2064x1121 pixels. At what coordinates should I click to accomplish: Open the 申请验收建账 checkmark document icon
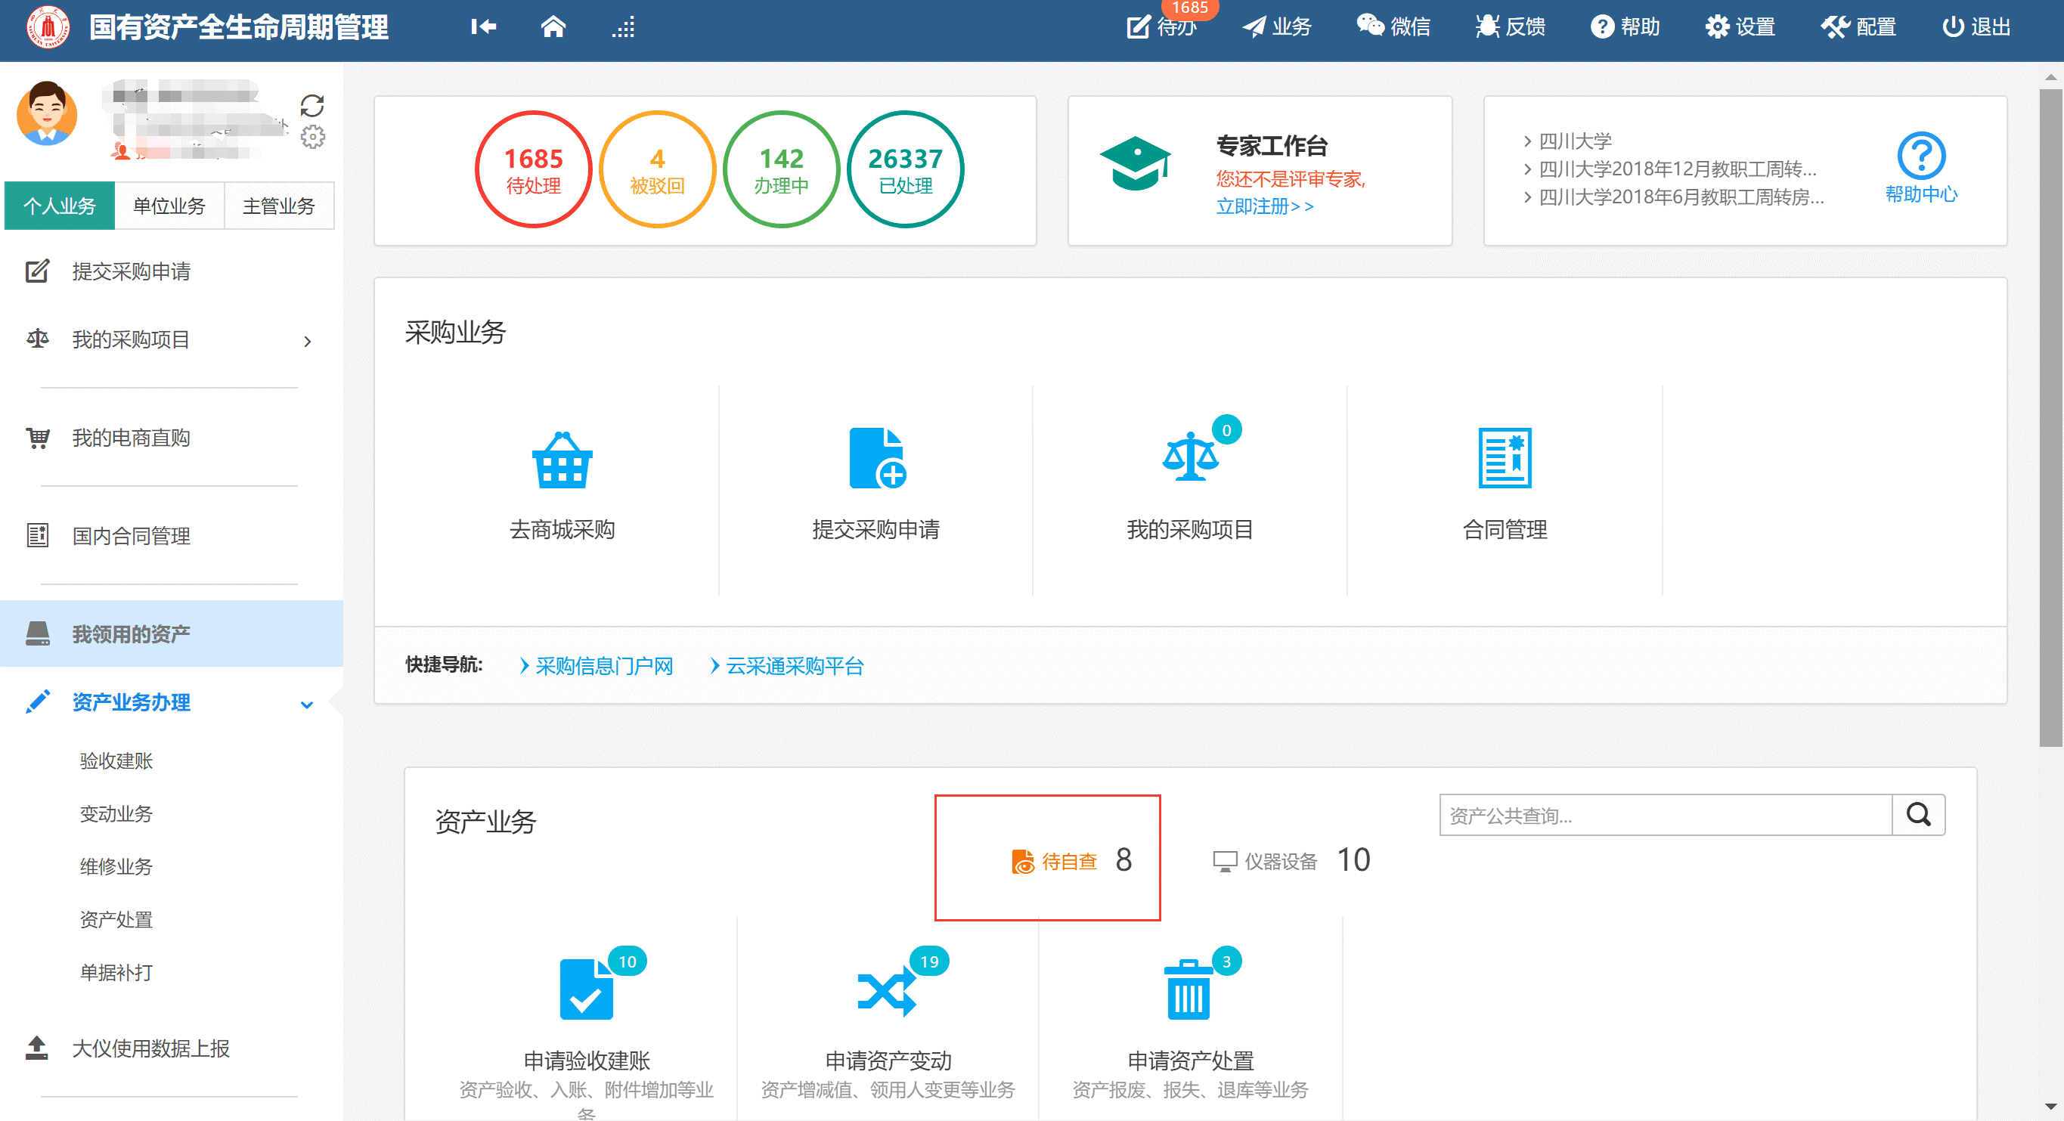point(586,990)
